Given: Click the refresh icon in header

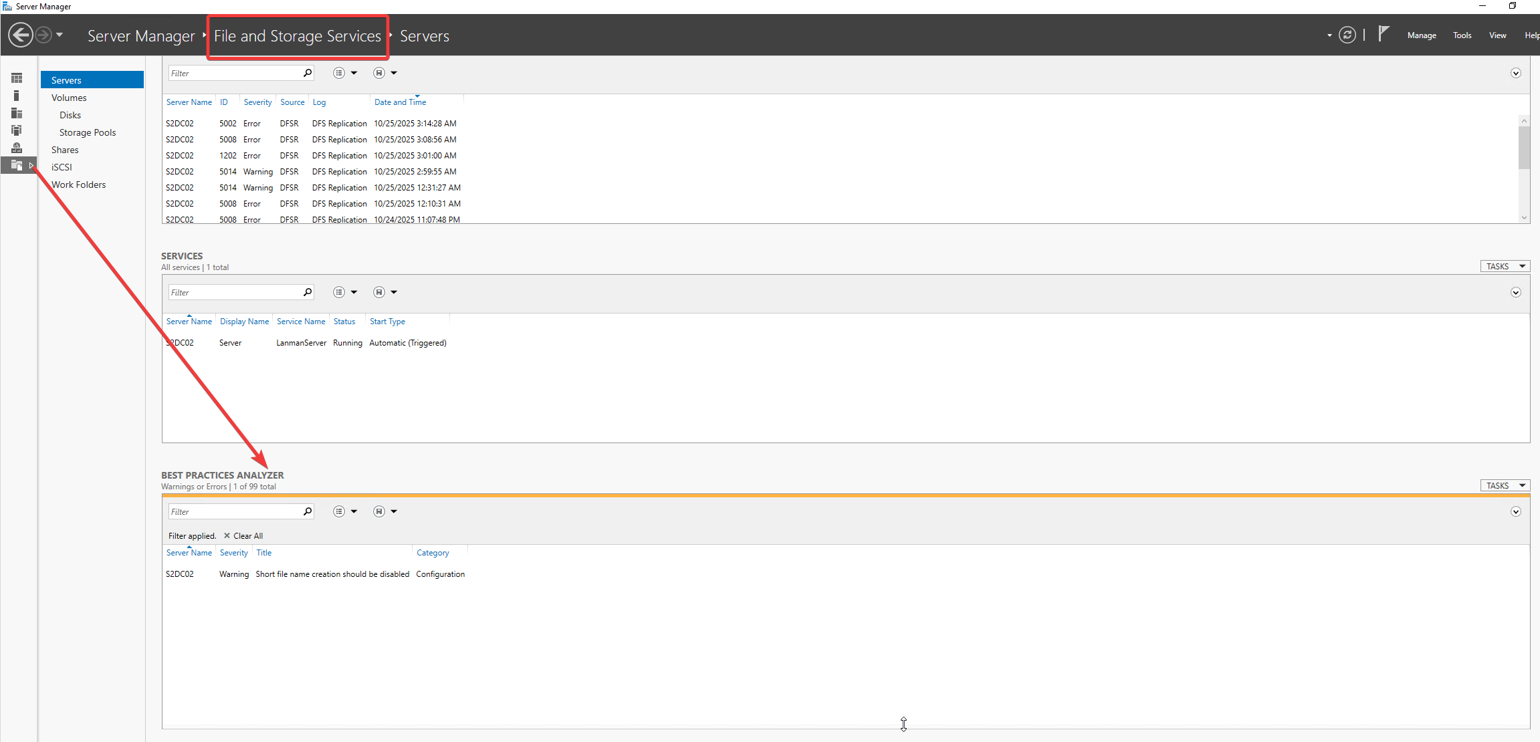Looking at the screenshot, I should tap(1347, 35).
